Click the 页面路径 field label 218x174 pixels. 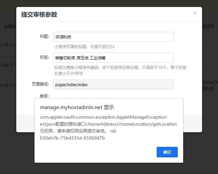pos(40,84)
